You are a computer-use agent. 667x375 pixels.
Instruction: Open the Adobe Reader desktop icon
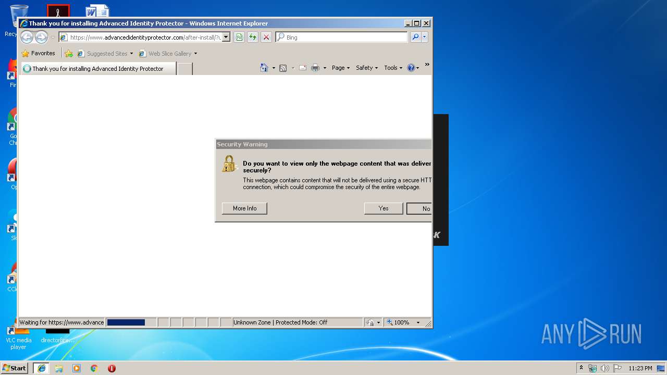[58, 11]
